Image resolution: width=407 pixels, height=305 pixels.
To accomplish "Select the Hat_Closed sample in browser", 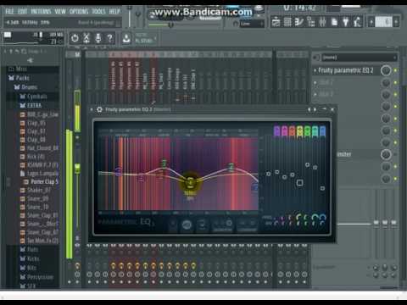I will pos(40,148).
